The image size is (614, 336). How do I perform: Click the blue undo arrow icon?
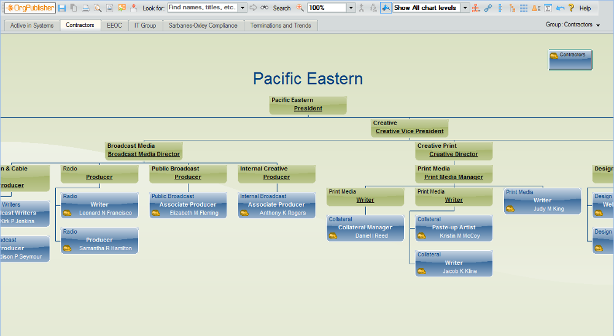(x=561, y=8)
